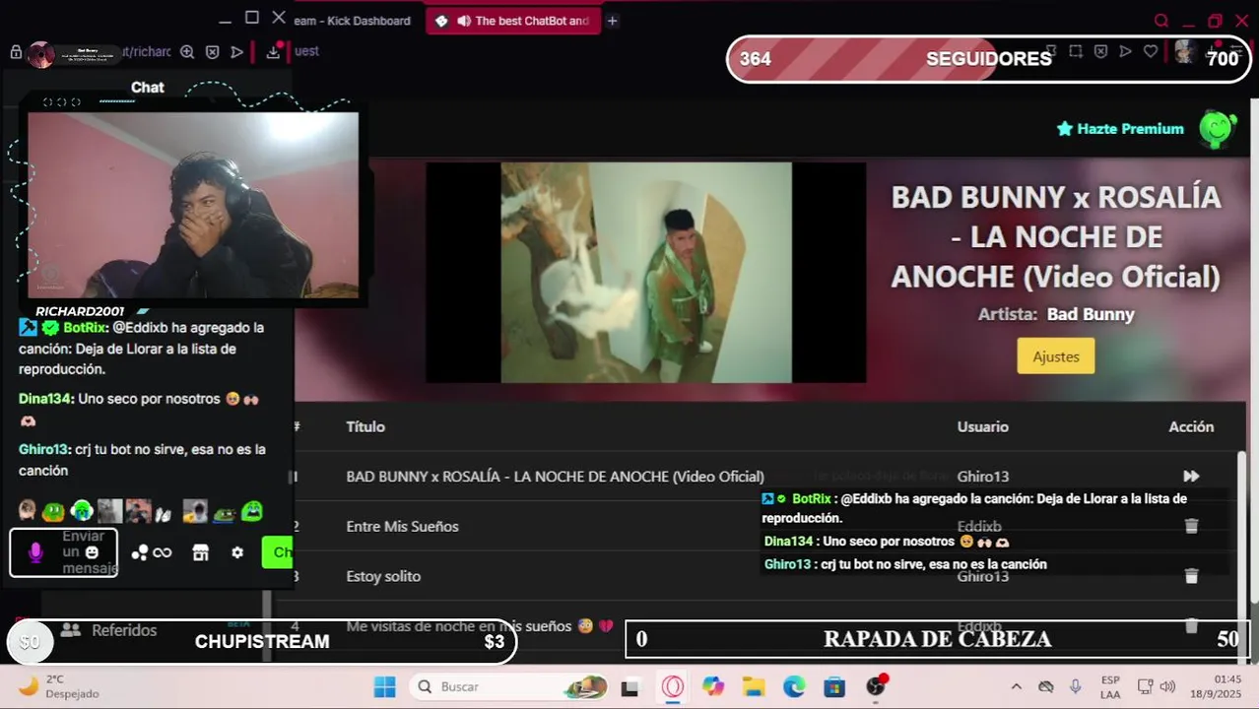This screenshot has width=1259, height=709.
Task: Select the playing BAD BUNNY x ROSALÍA playlist row title
Action: coord(555,477)
